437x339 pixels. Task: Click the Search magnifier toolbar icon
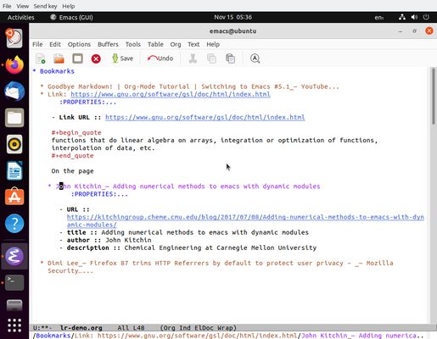pyautogui.click(x=255, y=58)
